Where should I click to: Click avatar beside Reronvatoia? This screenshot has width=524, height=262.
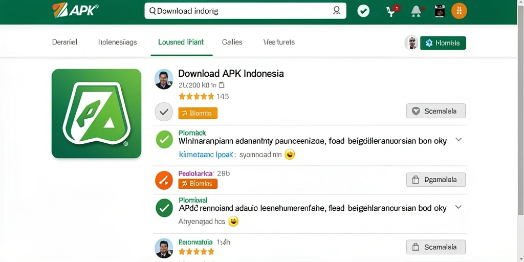point(164,248)
